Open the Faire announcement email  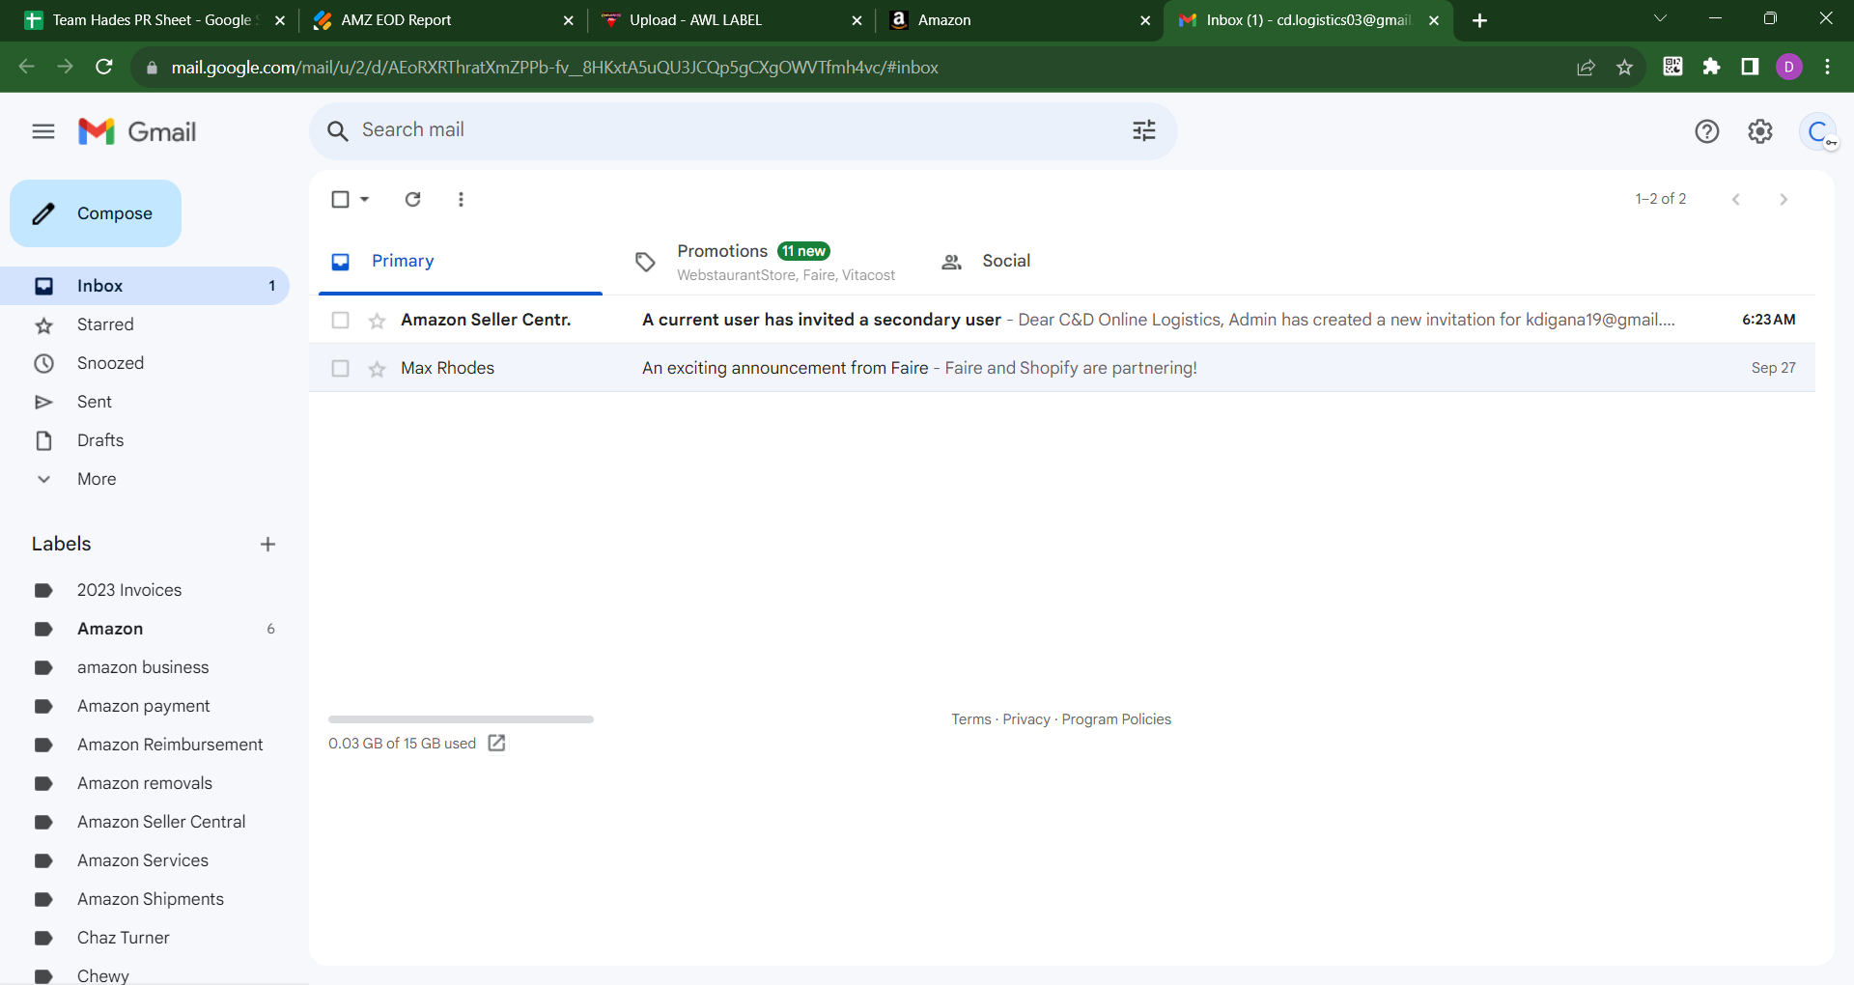[x=1062, y=368]
